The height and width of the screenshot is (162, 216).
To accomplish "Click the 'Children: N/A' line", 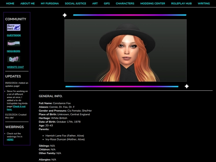I will coord(47,150).
